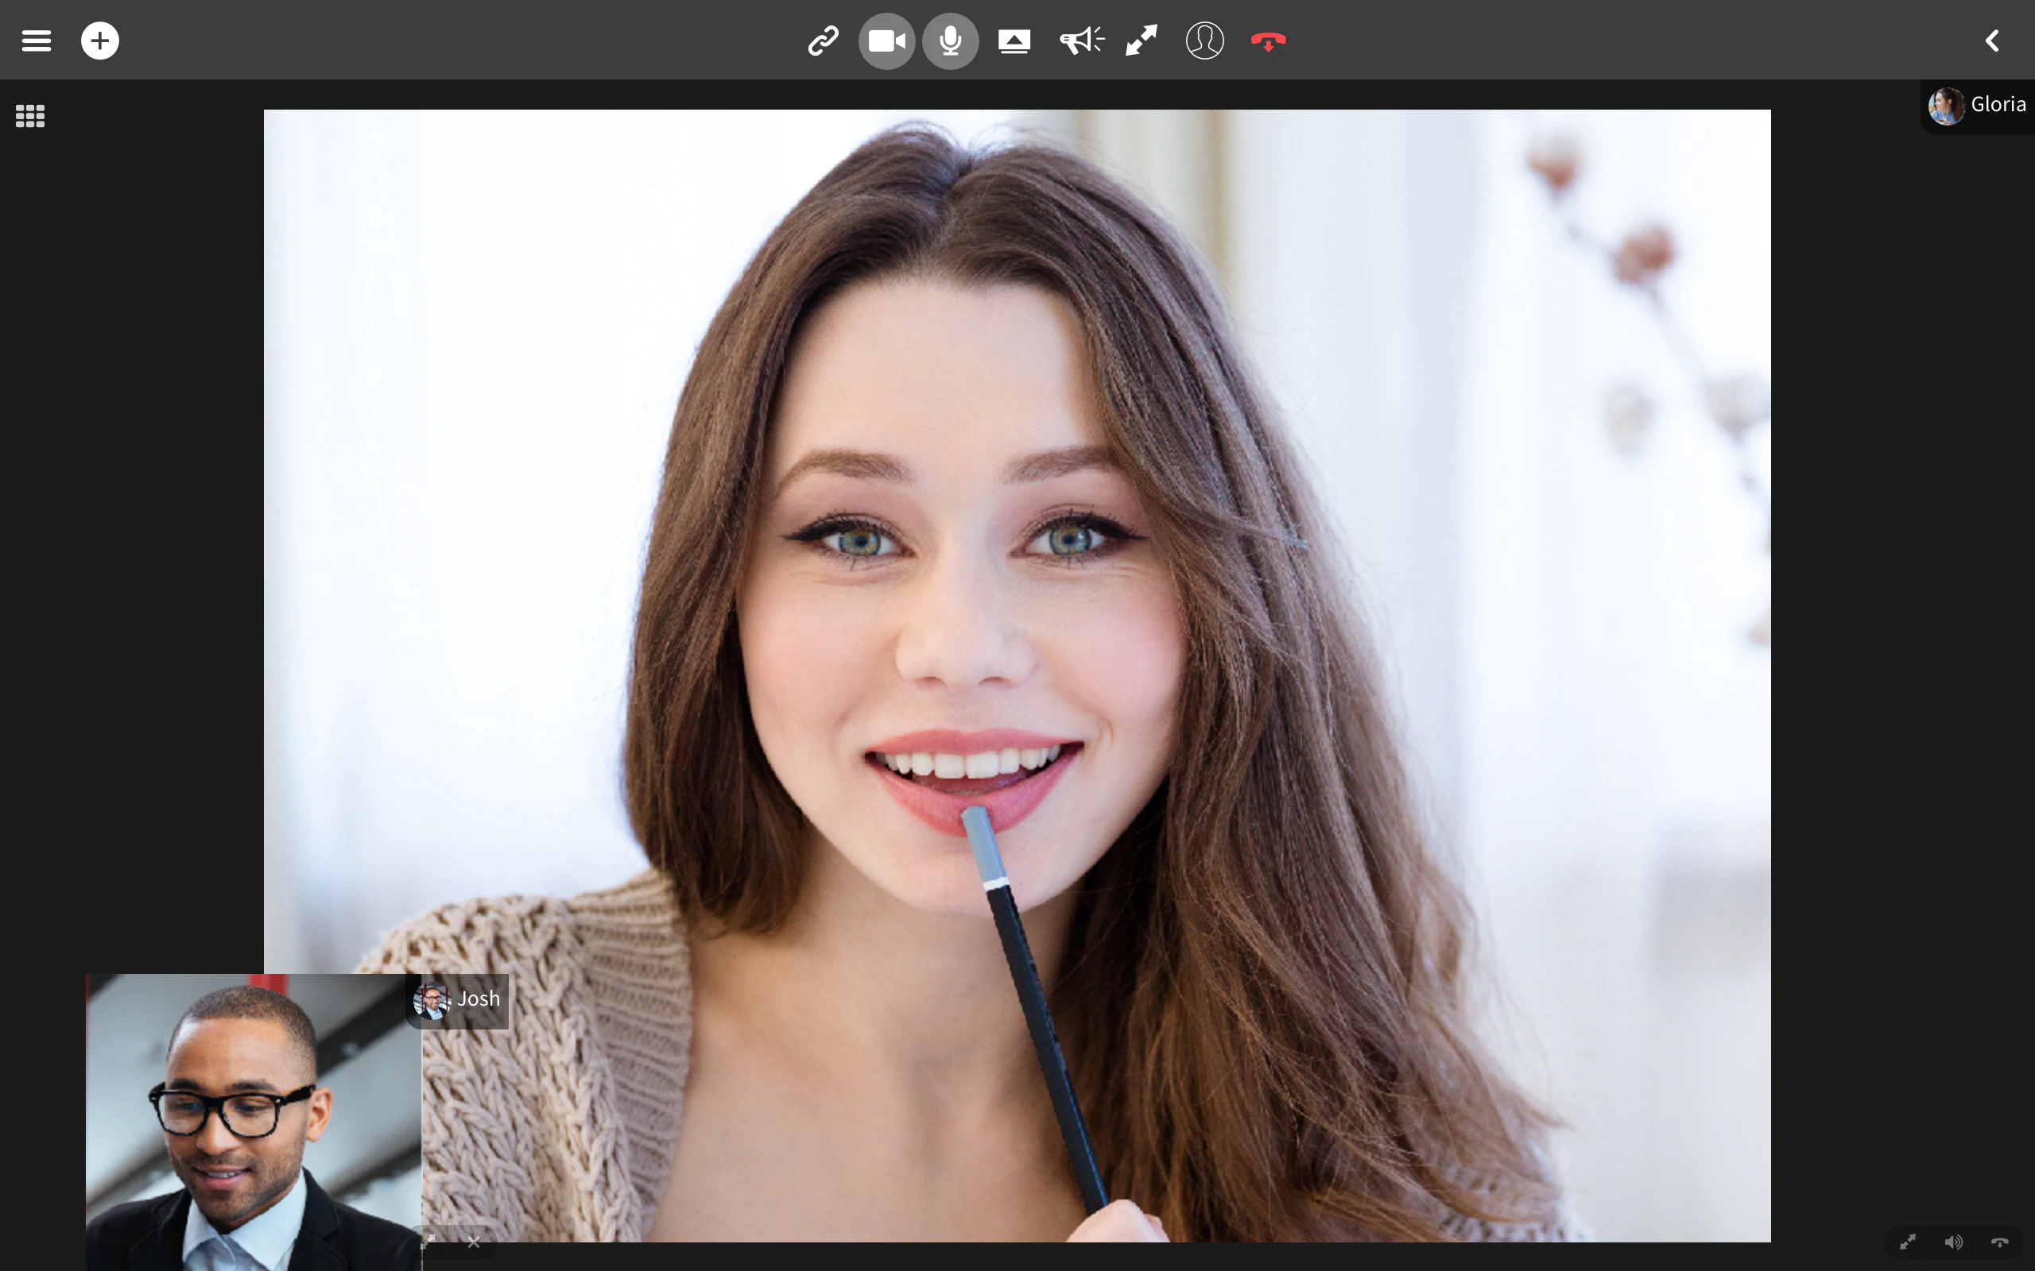Click Gloria's name label
Viewport: 2035px width, 1271px height.
pos(1997,105)
